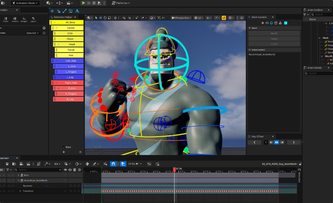Open the Animation Mode dropdown
333x203 pixels.
(x=25, y=3)
